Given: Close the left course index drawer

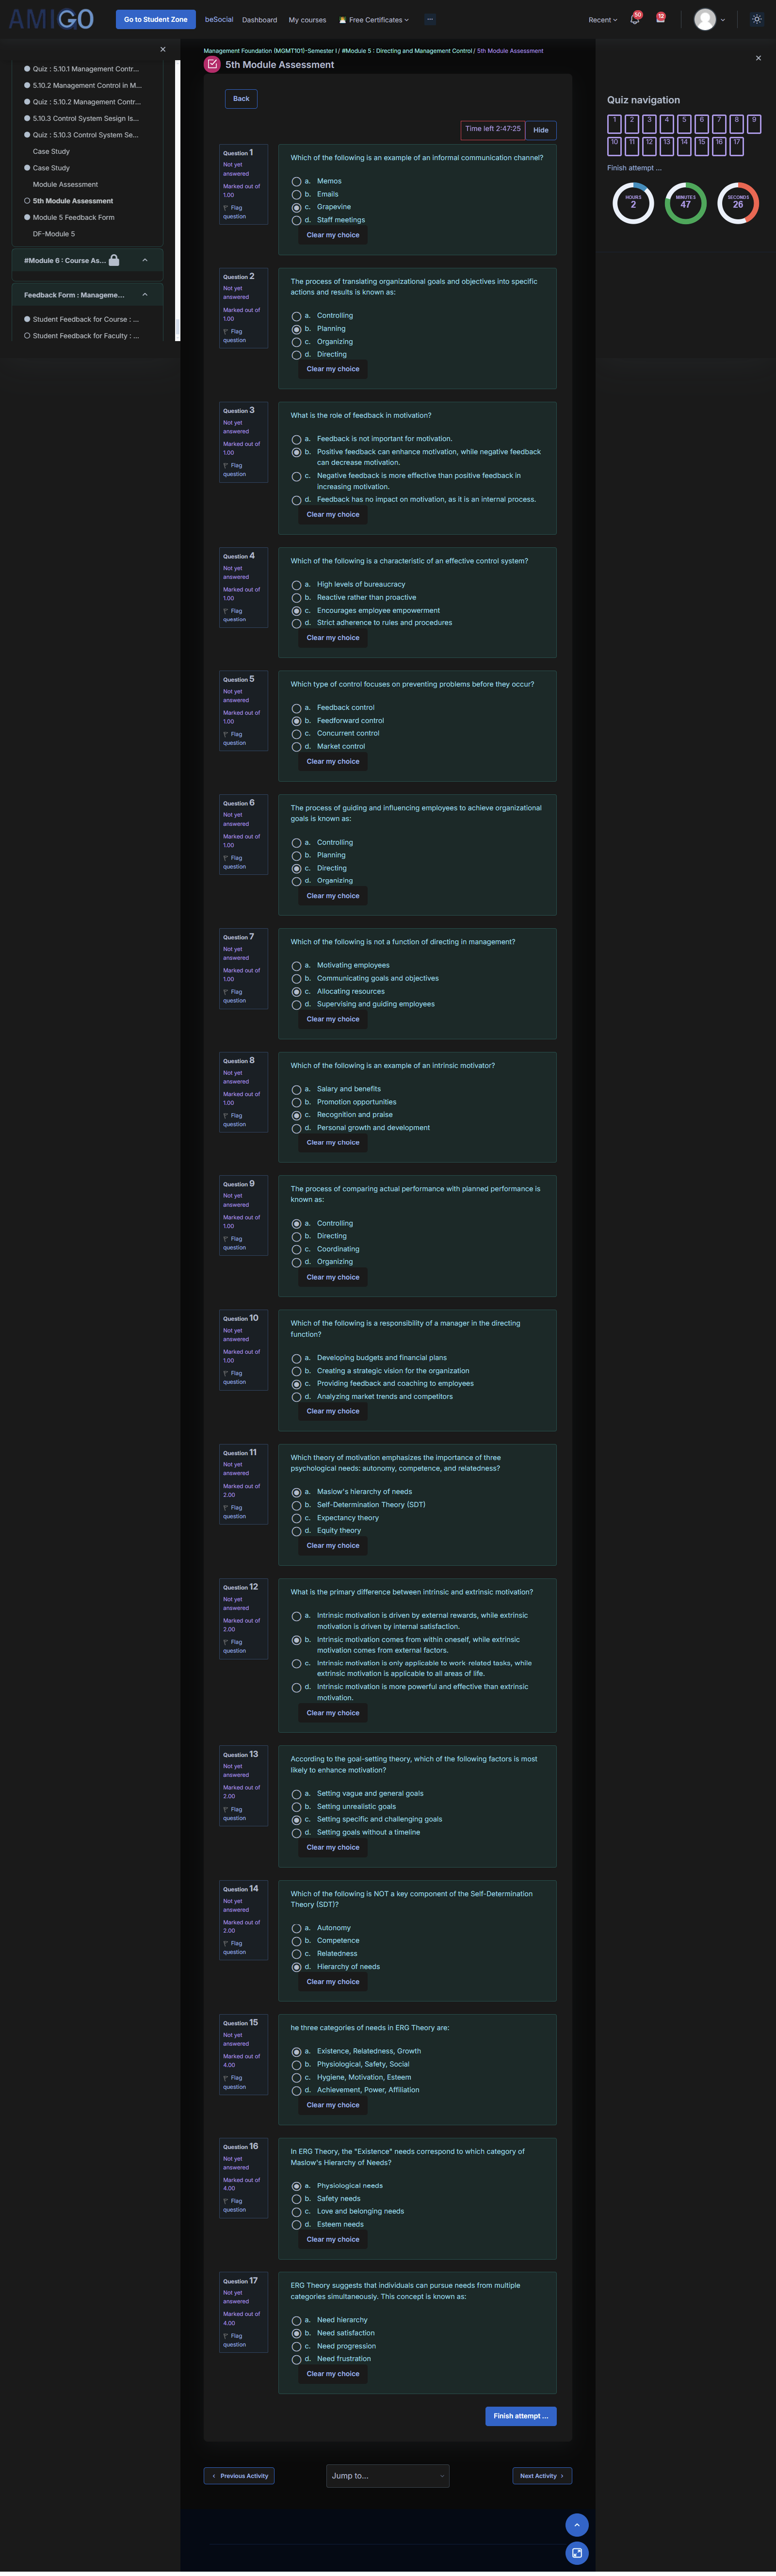Looking at the screenshot, I should 163,49.
